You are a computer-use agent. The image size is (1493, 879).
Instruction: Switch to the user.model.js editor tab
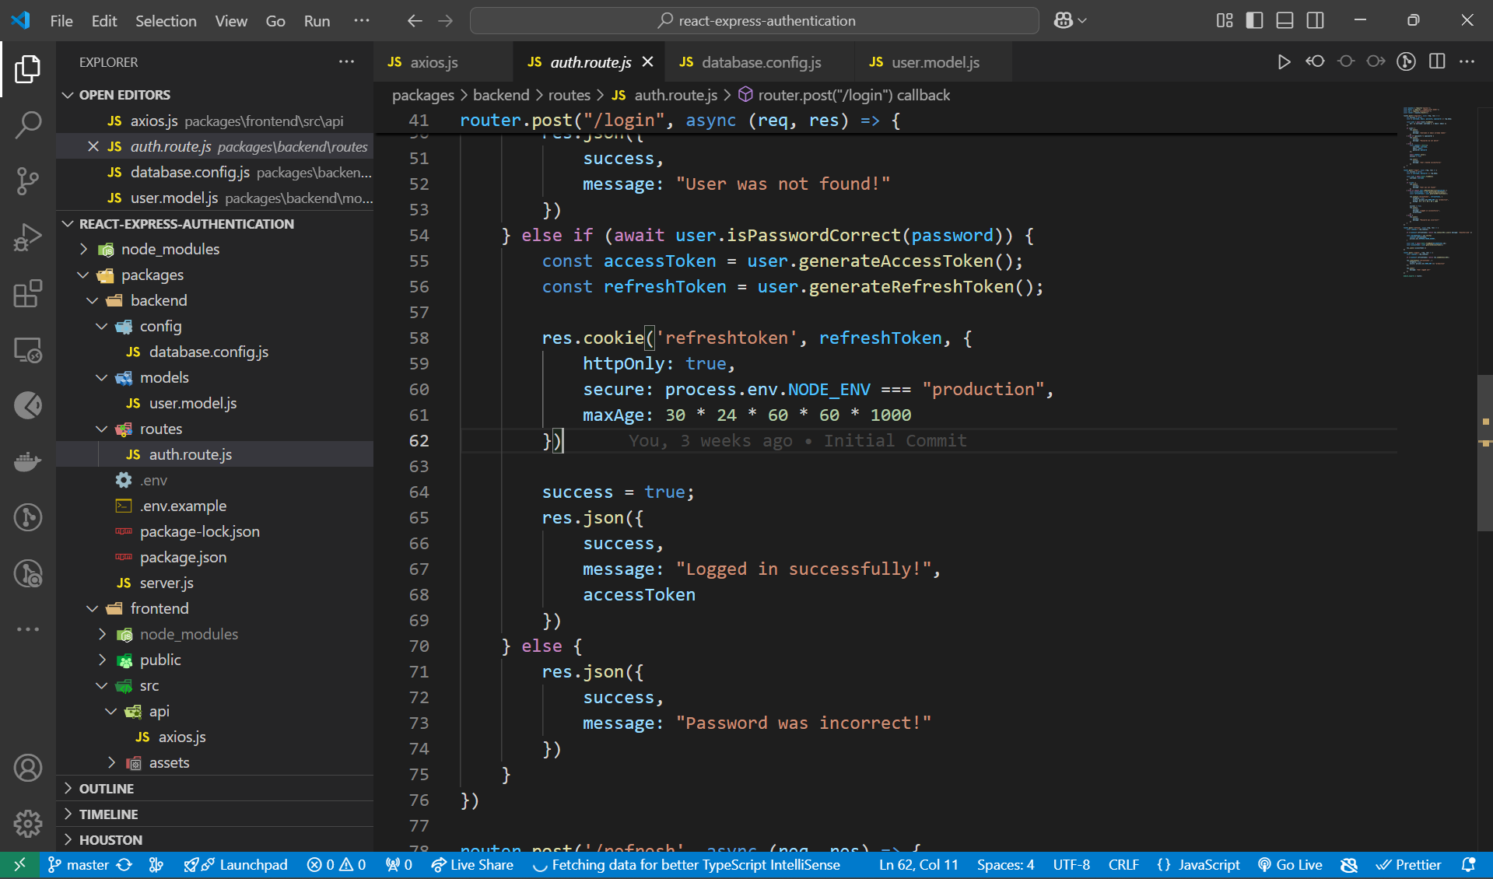934,62
